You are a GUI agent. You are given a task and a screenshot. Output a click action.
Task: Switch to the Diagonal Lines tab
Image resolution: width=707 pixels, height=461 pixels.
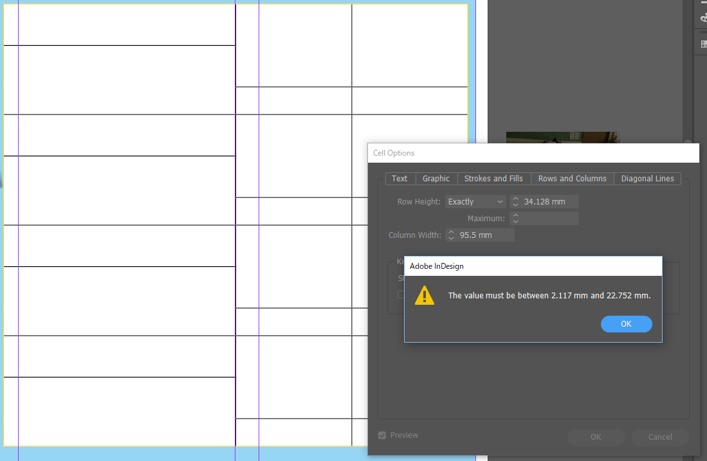point(647,178)
